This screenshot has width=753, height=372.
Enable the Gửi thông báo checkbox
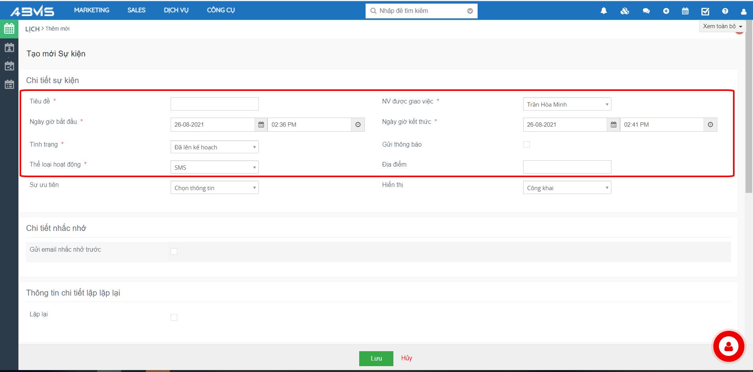tap(526, 145)
